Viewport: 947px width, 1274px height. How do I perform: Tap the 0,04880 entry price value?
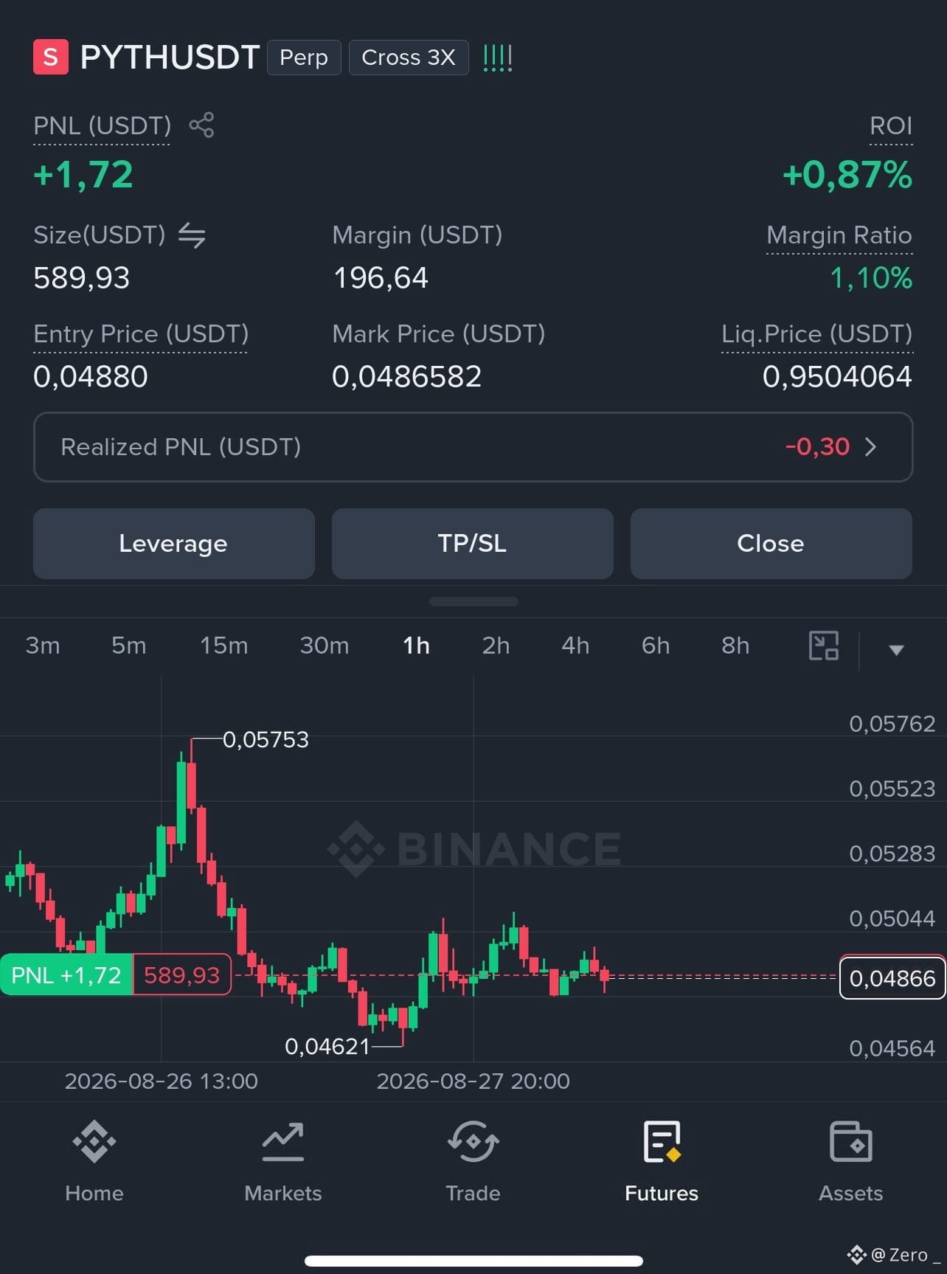tap(91, 377)
